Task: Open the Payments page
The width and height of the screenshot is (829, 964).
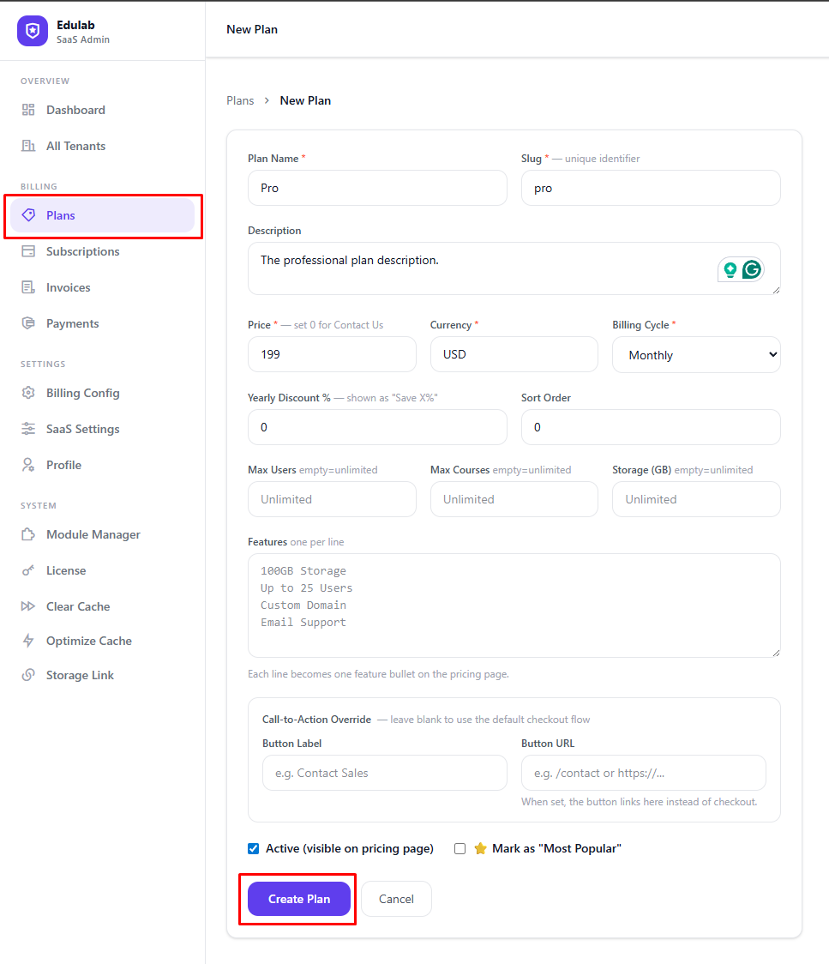Action: 74,323
